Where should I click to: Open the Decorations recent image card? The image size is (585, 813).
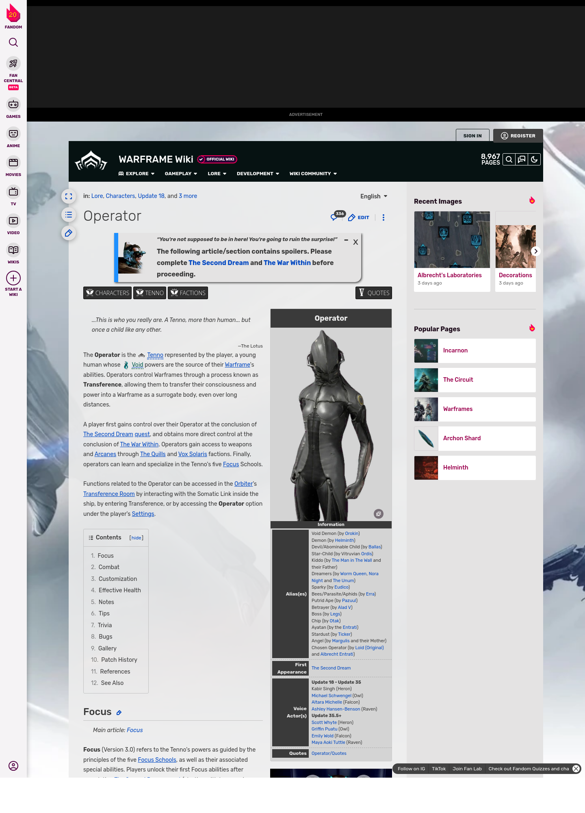[516, 251]
